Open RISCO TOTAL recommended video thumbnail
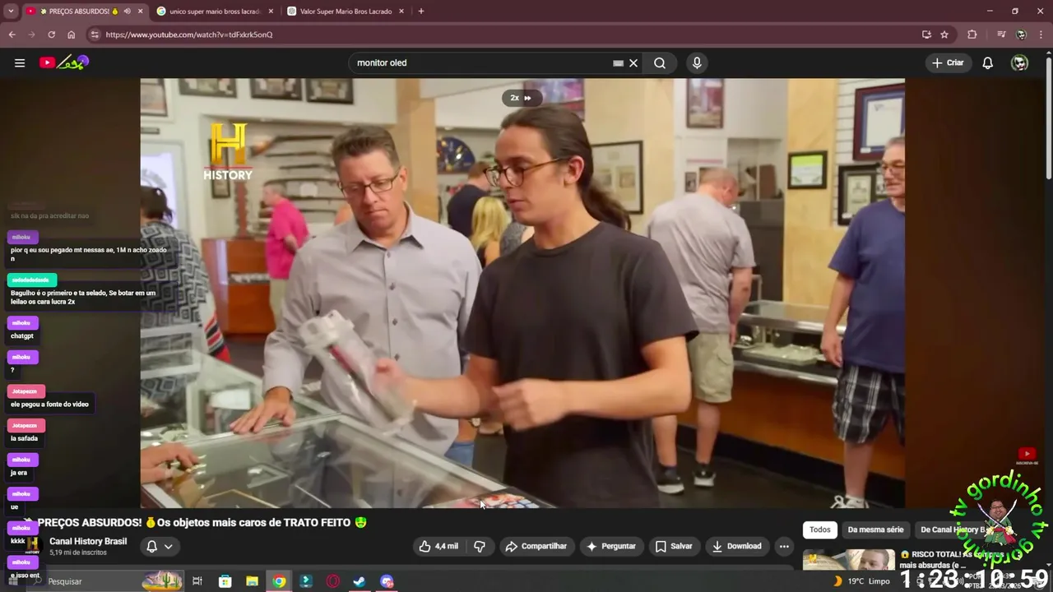The width and height of the screenshot is (1053, 592). click(x=848, y=561)
